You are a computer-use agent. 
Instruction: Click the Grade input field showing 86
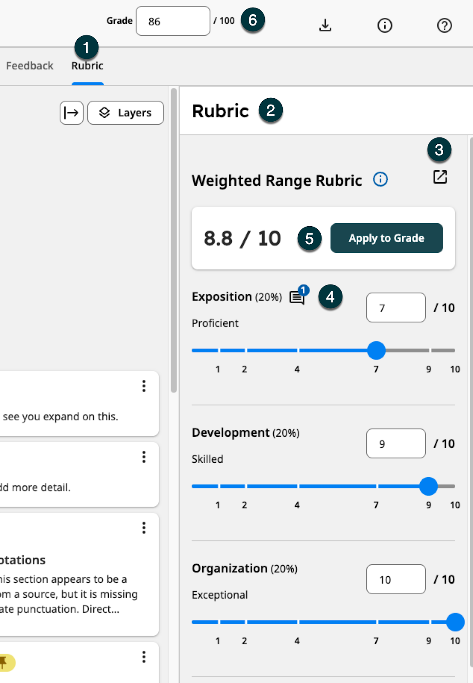pos(173,21)
